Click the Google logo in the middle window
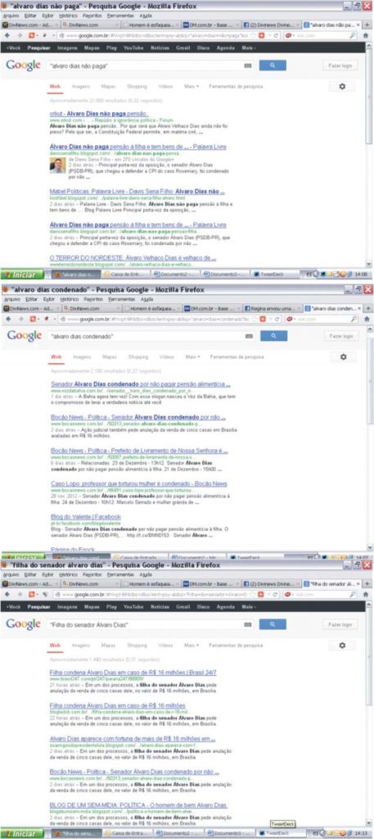The image size is (374, 839). click(24, 336)
